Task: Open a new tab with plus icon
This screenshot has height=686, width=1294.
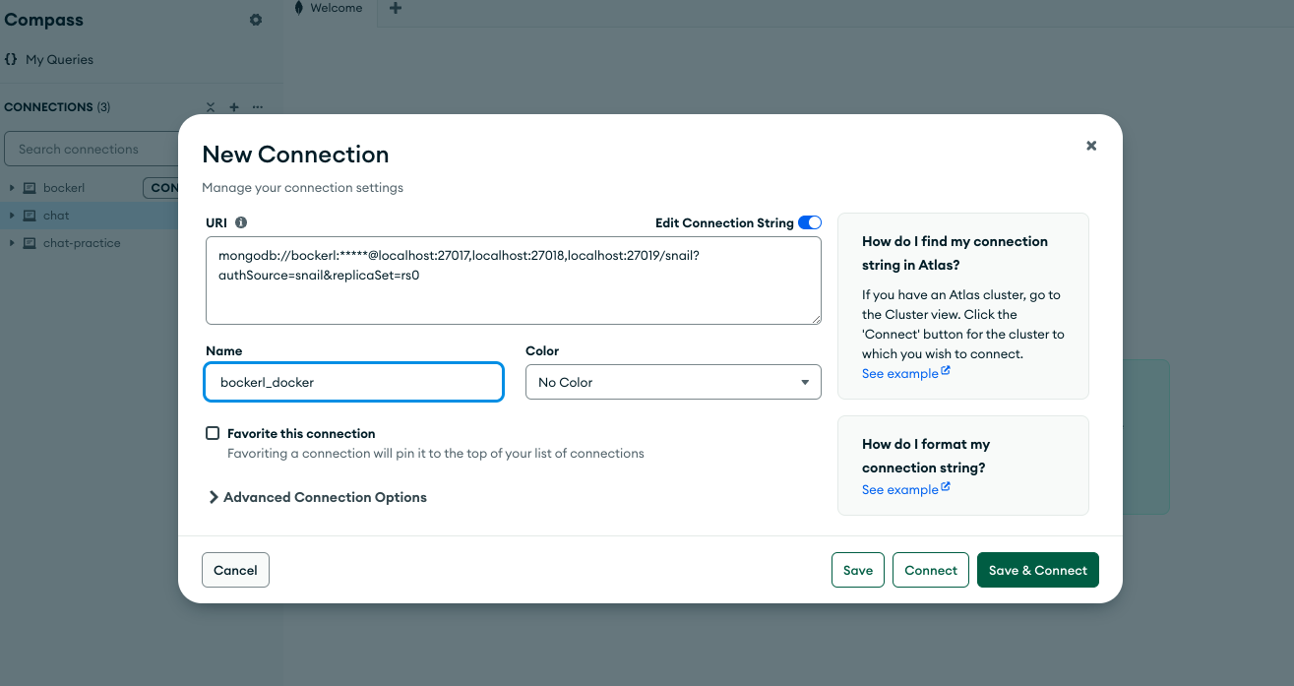Action: 396,9
